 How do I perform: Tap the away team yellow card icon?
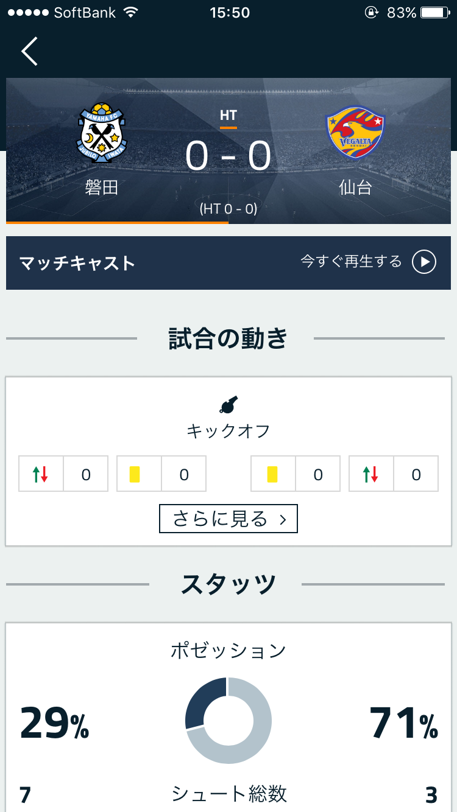coord(272,474)
